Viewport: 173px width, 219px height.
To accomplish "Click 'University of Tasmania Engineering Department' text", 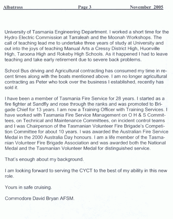I will coord(55,32).
